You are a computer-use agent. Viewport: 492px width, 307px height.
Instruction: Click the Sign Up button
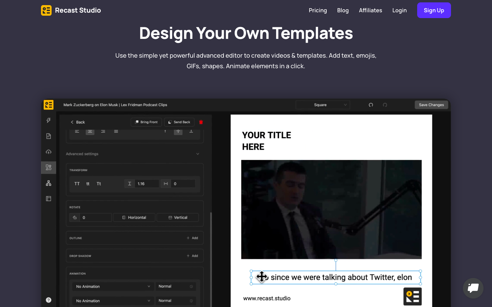coord(434,10)
